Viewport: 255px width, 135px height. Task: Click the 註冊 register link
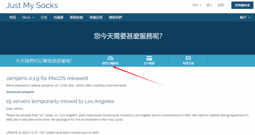220,5
